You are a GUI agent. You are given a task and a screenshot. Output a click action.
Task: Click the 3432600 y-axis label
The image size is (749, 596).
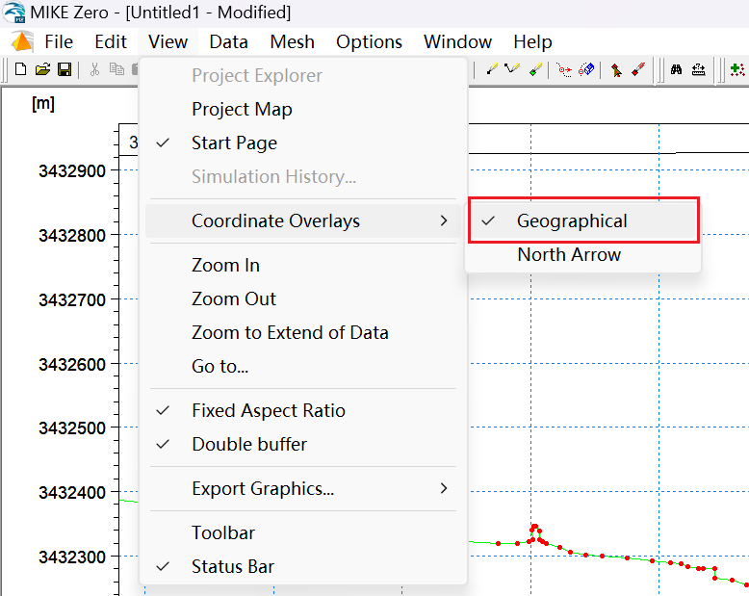(72, 364)
